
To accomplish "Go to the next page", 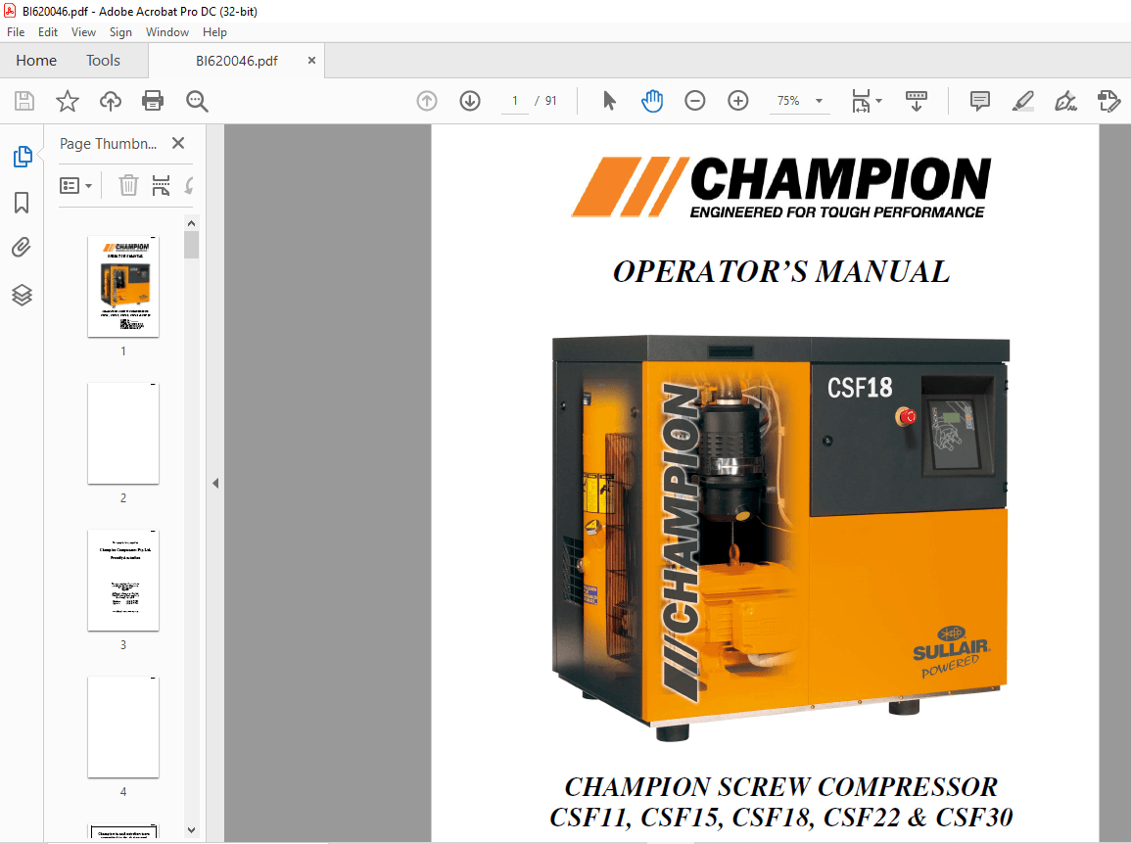I will (x=470, y=100).
